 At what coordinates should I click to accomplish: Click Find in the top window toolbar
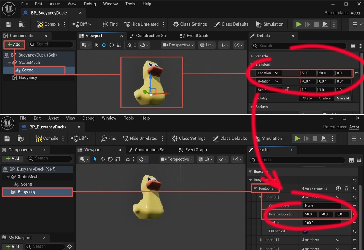point(110,24)
